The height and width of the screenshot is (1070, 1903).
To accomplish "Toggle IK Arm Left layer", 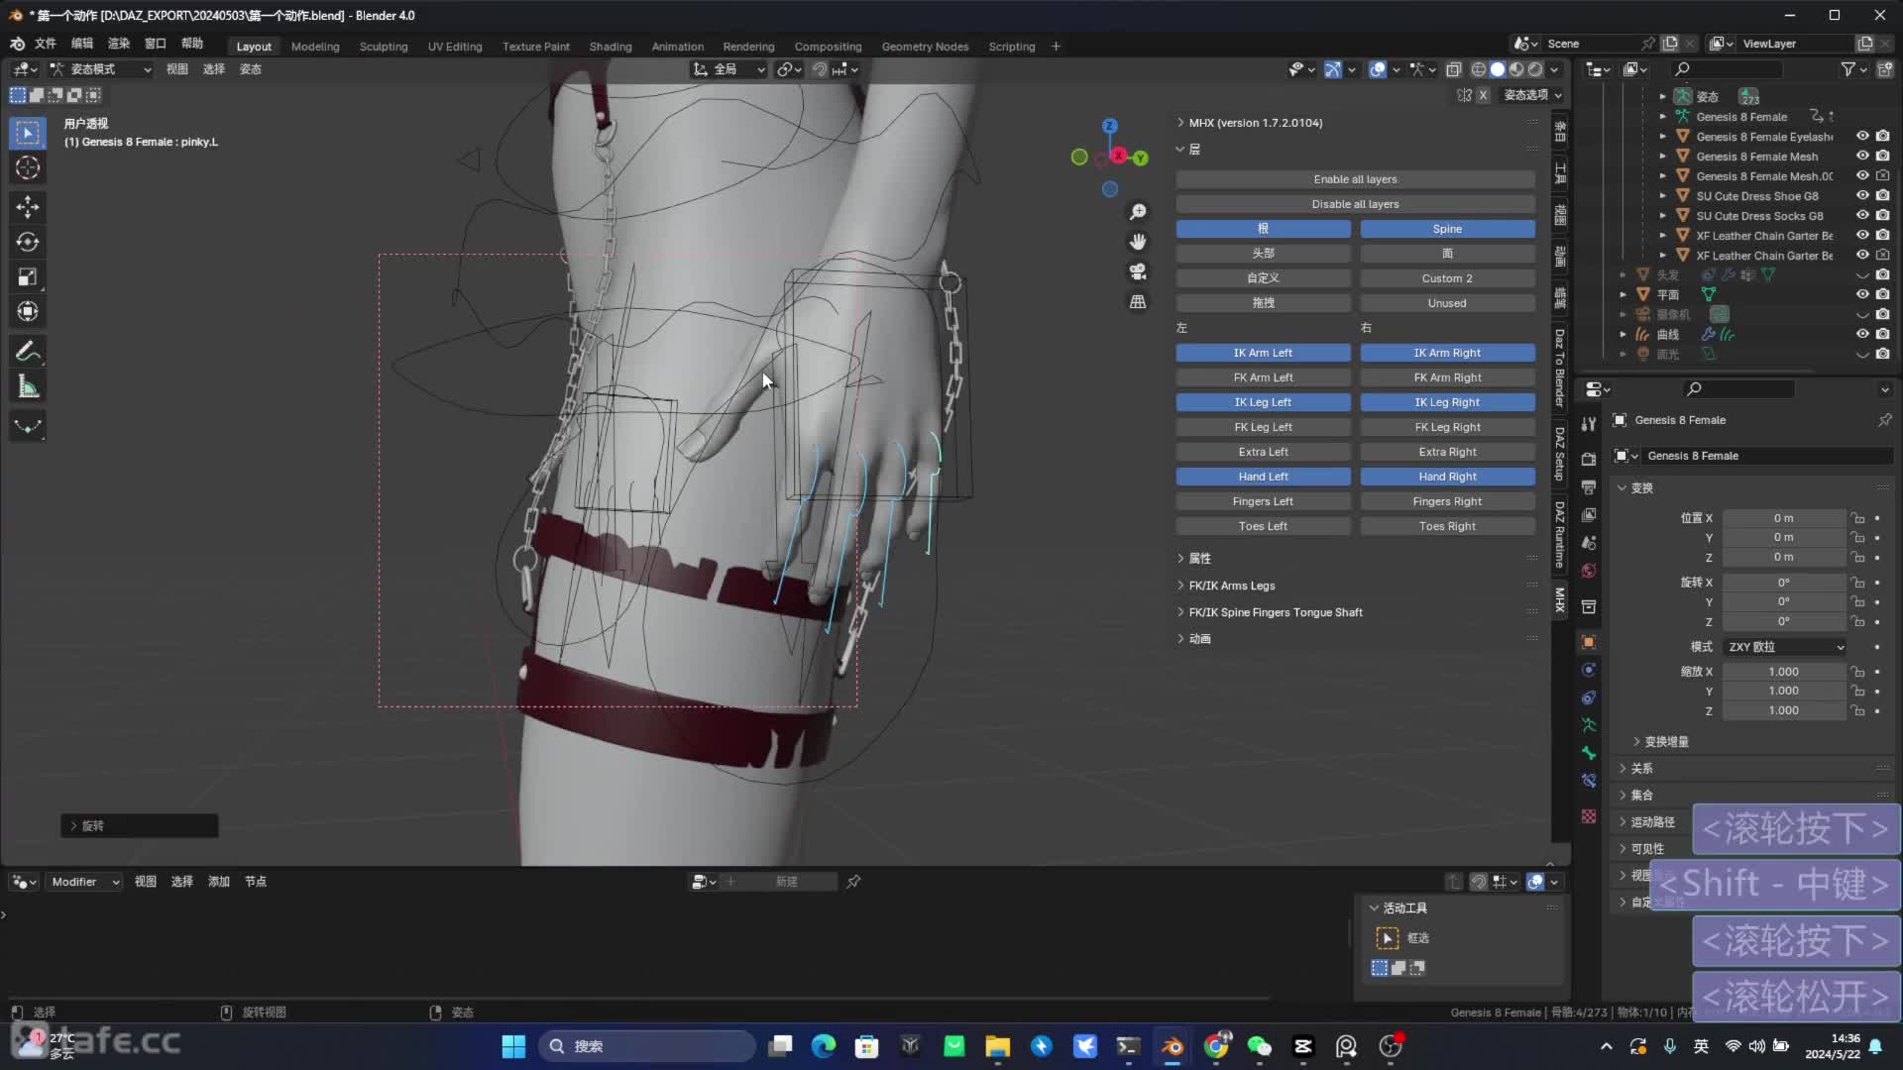I will point(1263,353).
